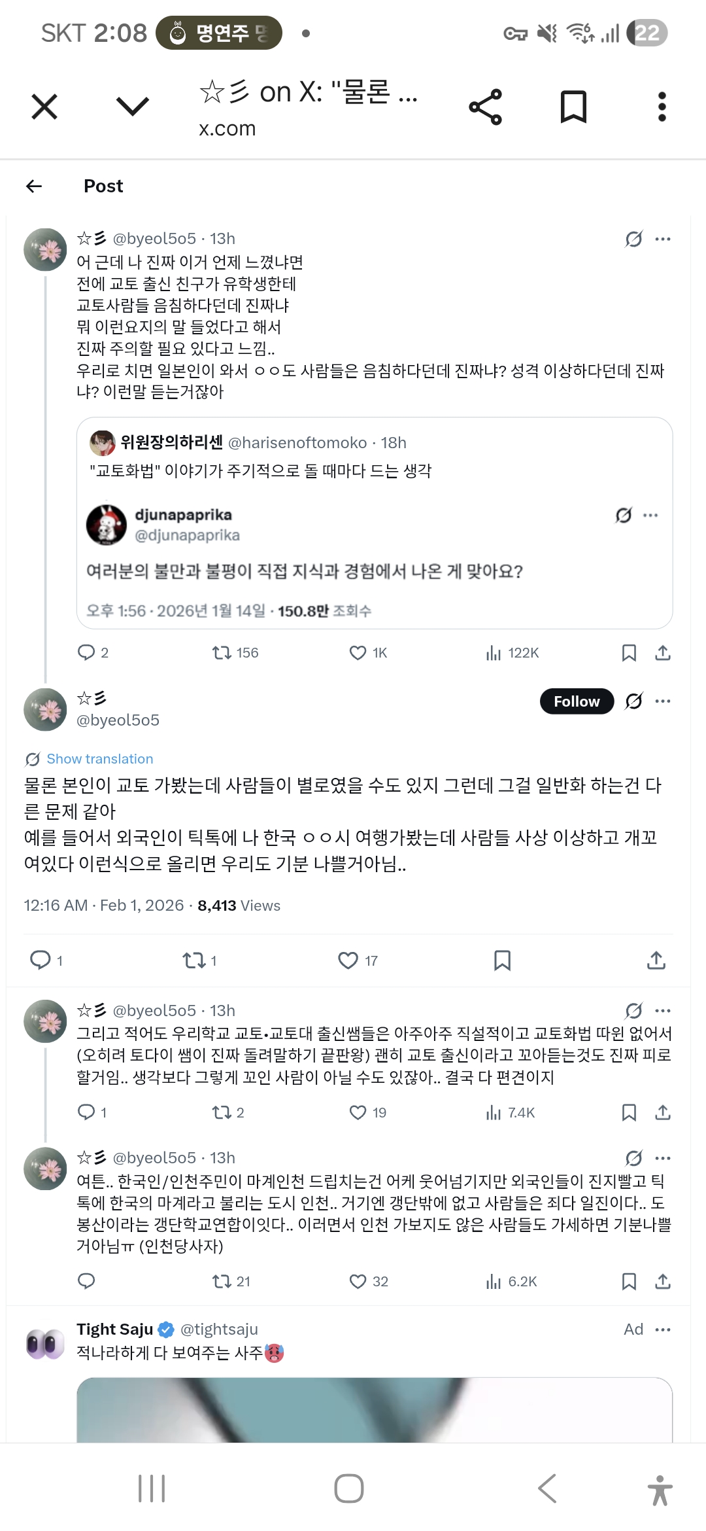
Task: Go back using the Post arrow
Action: coord(34,186)
